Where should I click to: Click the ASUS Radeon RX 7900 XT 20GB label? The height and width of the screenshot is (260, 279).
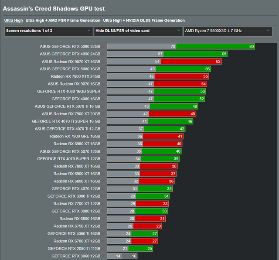pos(71,114)
